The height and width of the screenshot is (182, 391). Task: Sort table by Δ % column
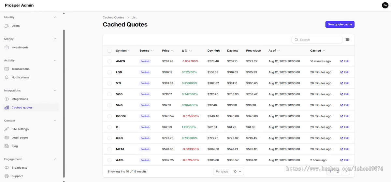(187, 51)
